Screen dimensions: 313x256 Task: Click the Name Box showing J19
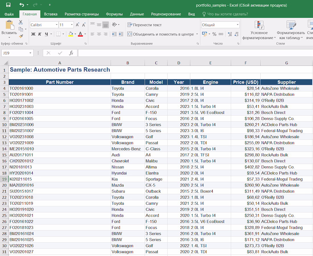coord(15,53)
